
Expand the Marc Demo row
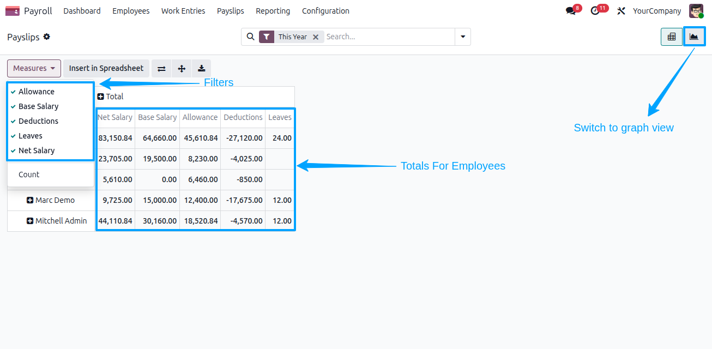point(30,200)
